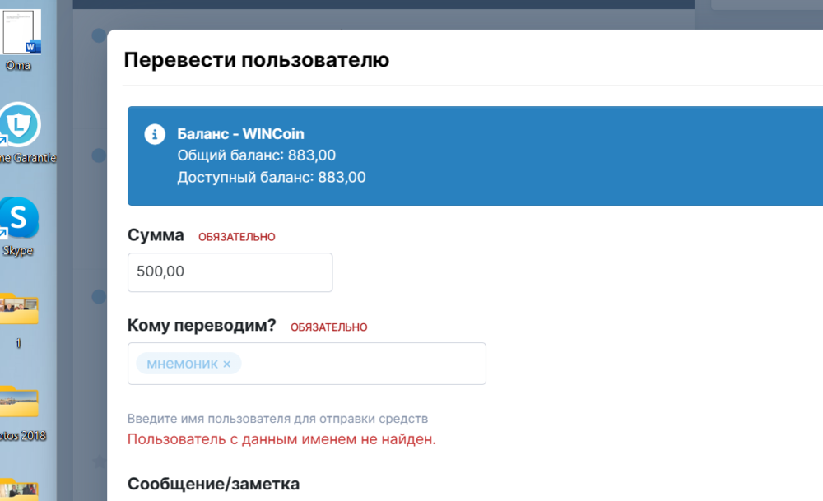Open the Photos 2018 desktop folder
This screenshot has width=823, height=501.
(18, 402)
